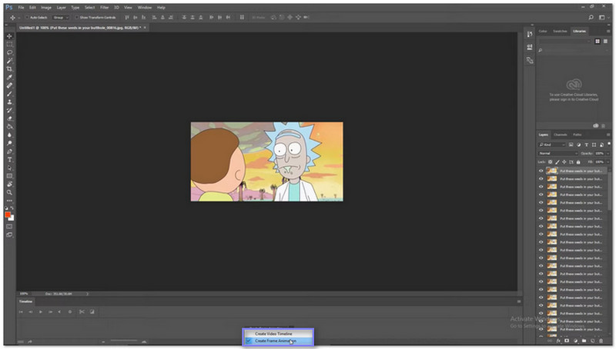Toggle visibility of the fourth layer
Viewport: 616px width, 349px height.
point(541,194)
